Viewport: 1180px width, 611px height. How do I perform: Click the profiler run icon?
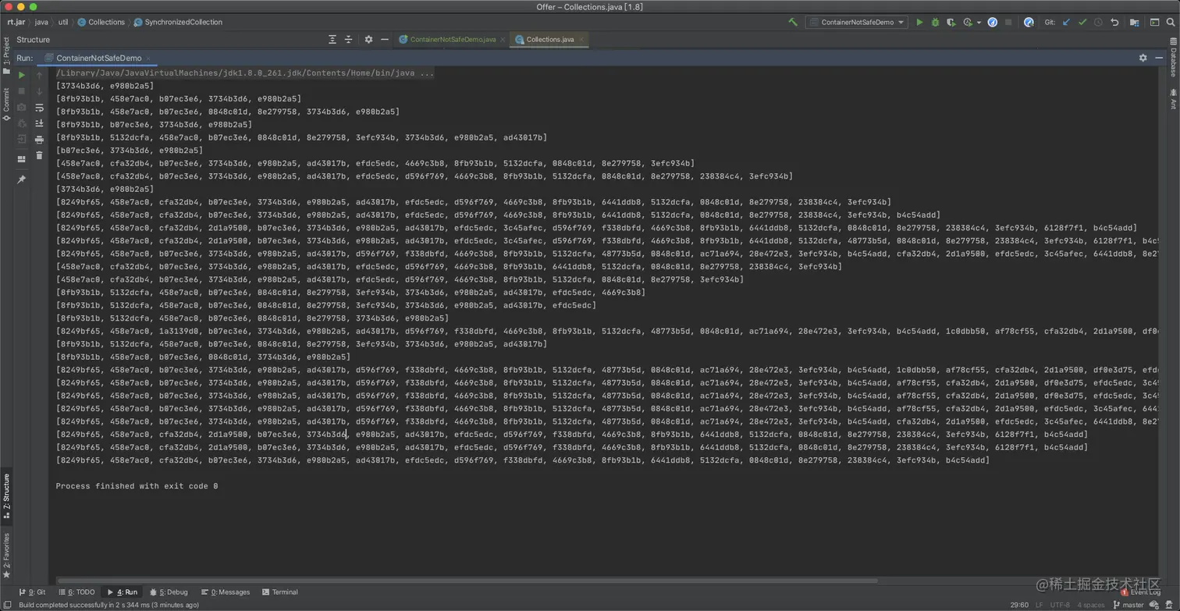point(968,23)
